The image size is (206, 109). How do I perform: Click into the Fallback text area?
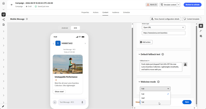pos(161,67)
